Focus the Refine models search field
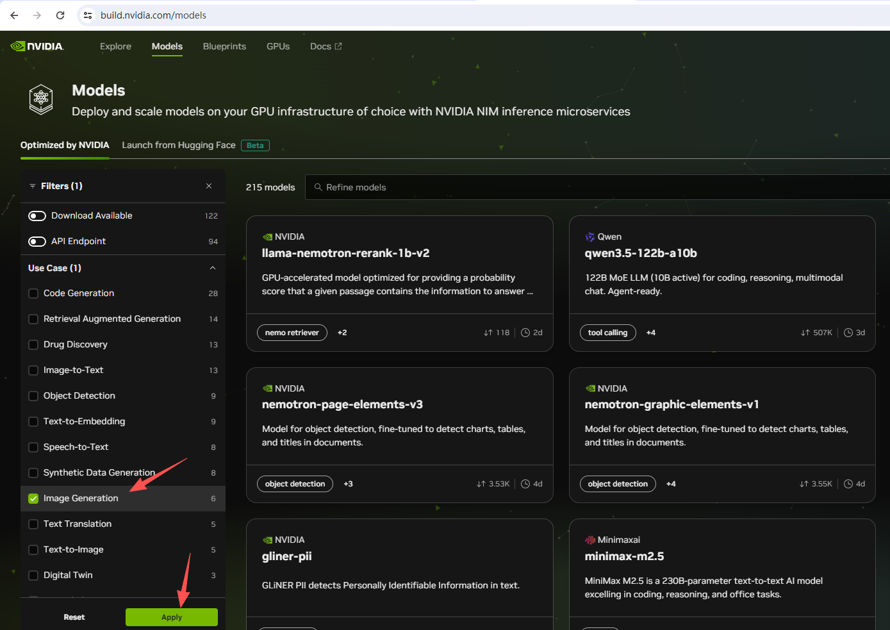 [x=598, y=187]
